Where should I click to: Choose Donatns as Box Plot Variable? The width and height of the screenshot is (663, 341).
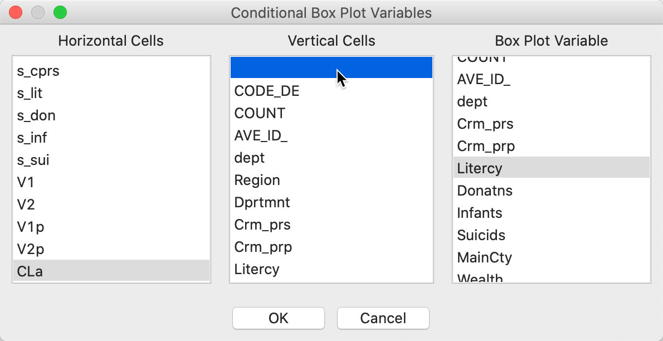point(552,191)
